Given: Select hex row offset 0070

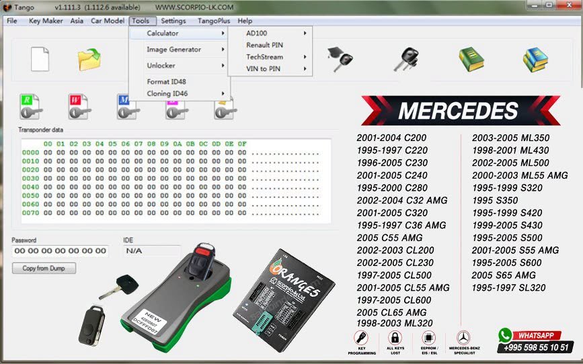Looking at the screenshot, I should [30, 213].
